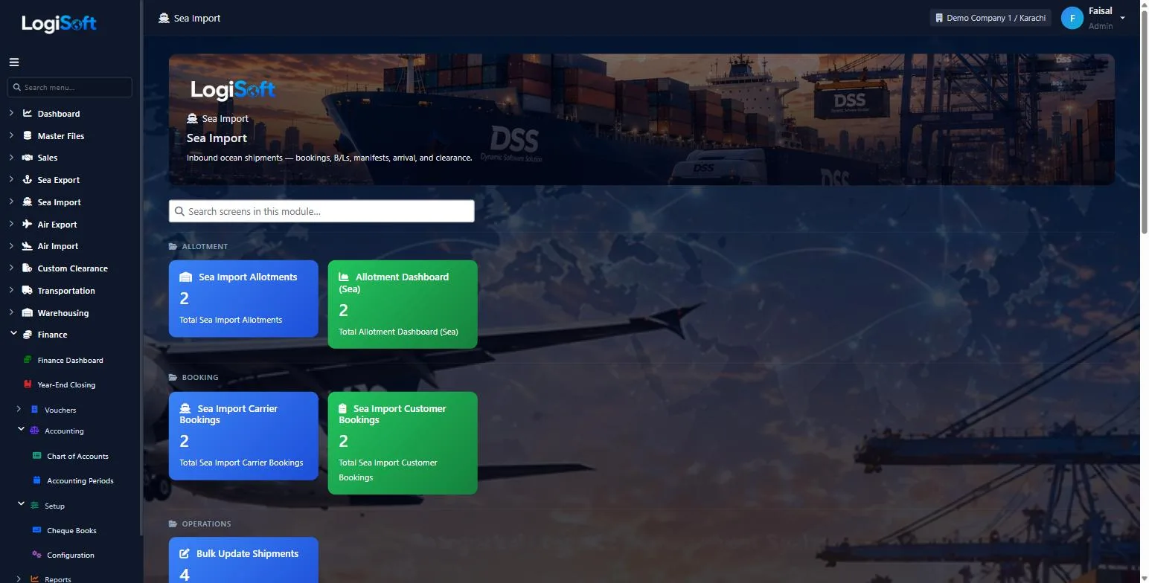Open the Year-End Closing entry
The image size is (1149, 583).
66,384
